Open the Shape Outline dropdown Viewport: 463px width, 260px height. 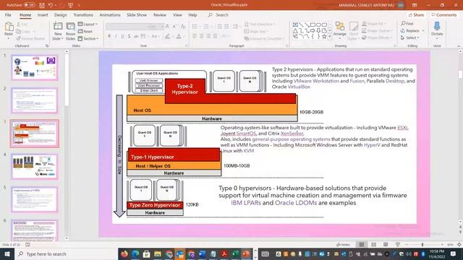378,30
